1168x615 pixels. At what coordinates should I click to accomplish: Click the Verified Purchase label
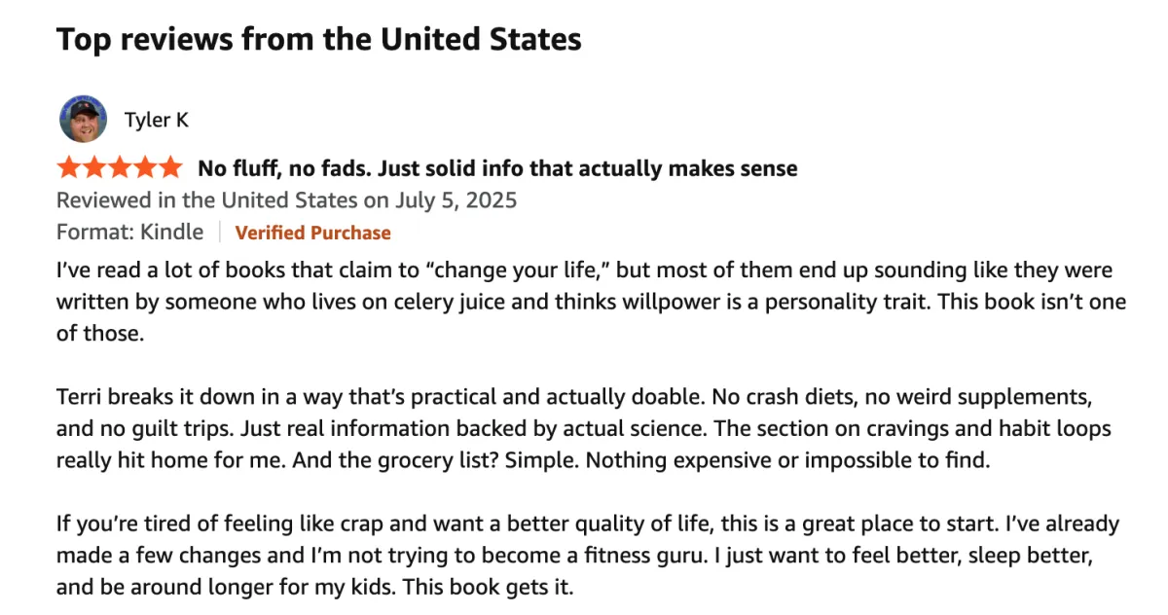point(312,233)
